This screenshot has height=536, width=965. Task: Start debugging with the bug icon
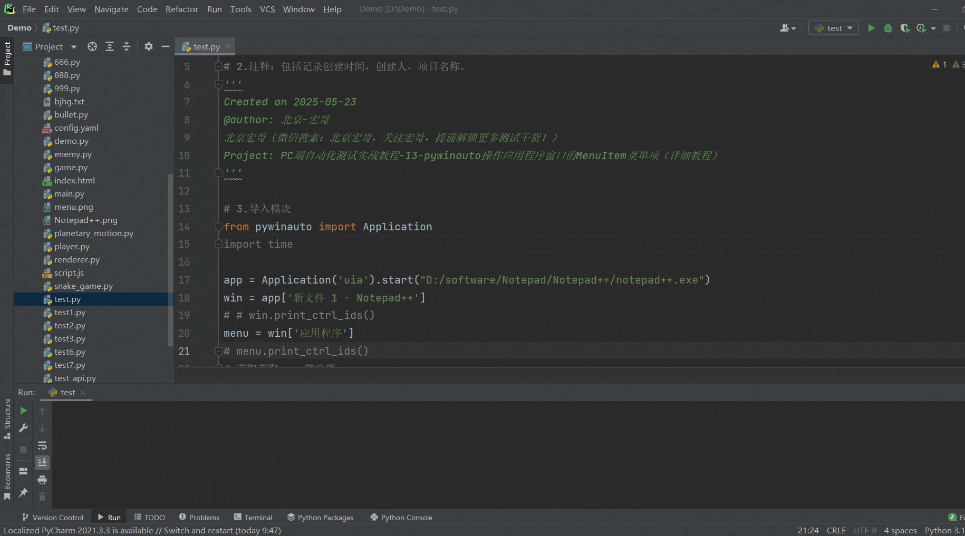[888, 28]
